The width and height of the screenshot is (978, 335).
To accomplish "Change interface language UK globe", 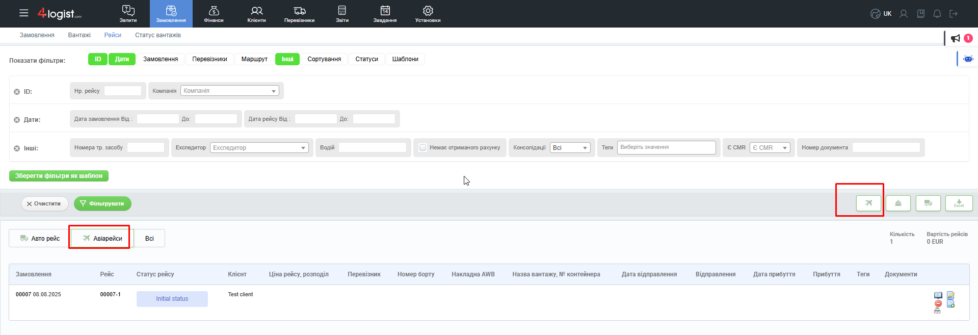I will 881,14.
